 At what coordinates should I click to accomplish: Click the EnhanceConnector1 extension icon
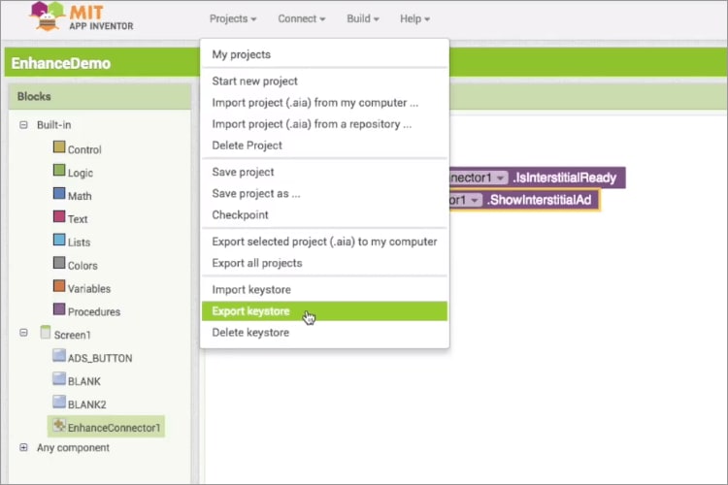(x=59, y=425)
